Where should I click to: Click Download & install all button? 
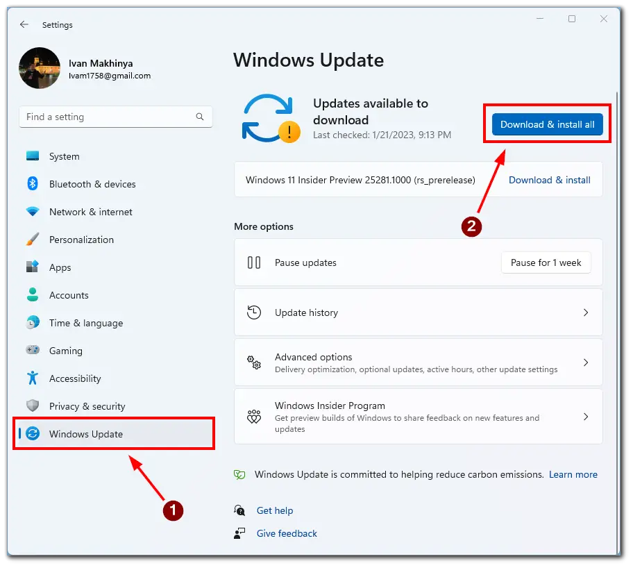pos(547,124)
